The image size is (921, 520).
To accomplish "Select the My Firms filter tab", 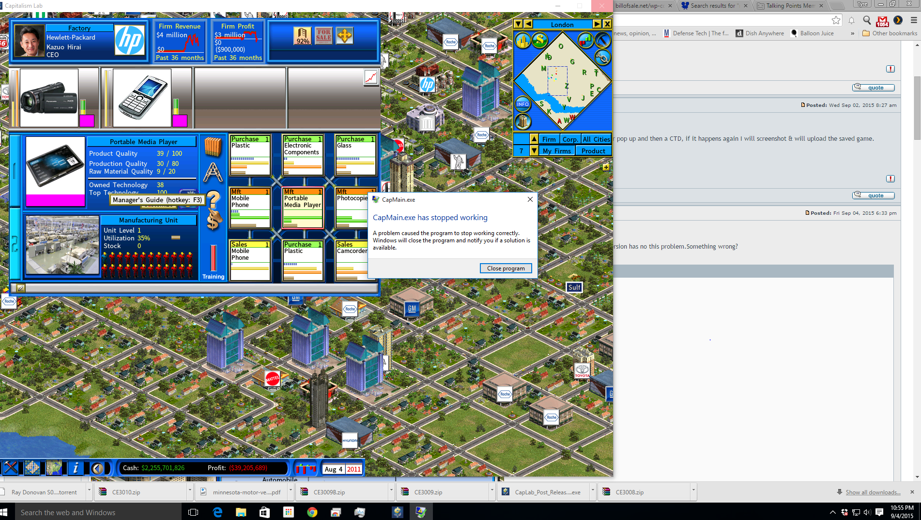I will coord(556,151).
